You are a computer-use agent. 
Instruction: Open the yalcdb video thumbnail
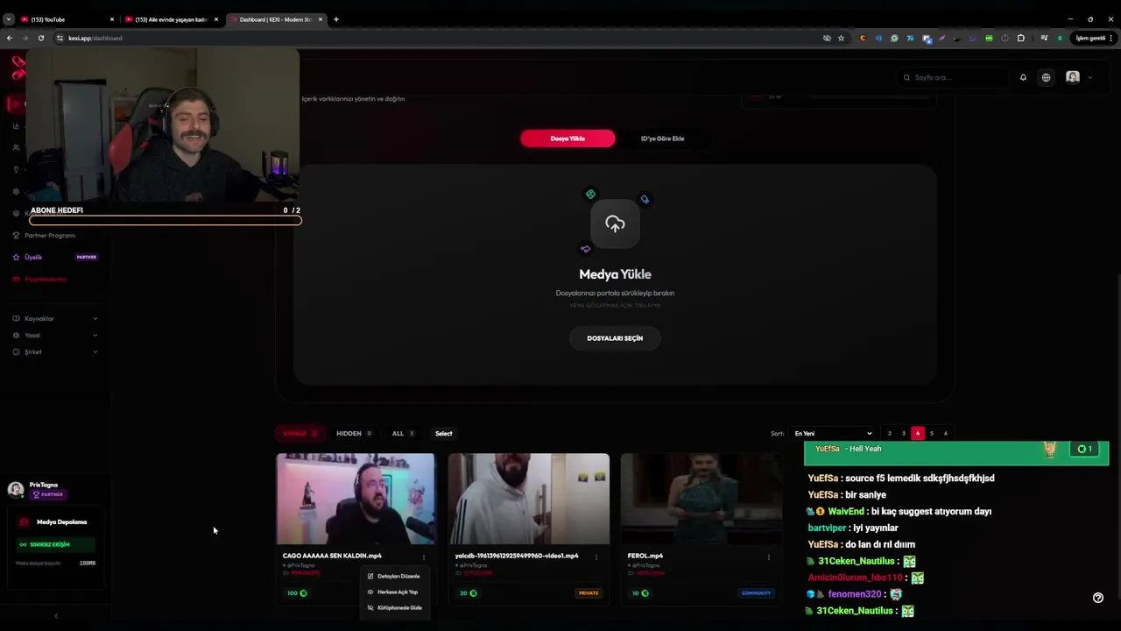coord(528,499)
